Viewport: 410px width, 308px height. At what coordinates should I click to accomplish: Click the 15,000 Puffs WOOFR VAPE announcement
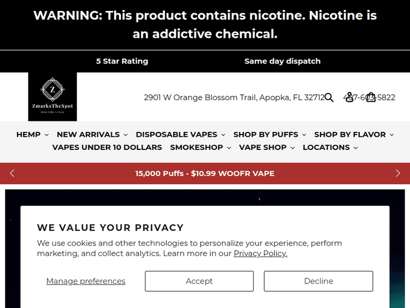click(205, 173)
